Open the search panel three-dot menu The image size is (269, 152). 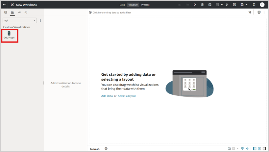40,20
